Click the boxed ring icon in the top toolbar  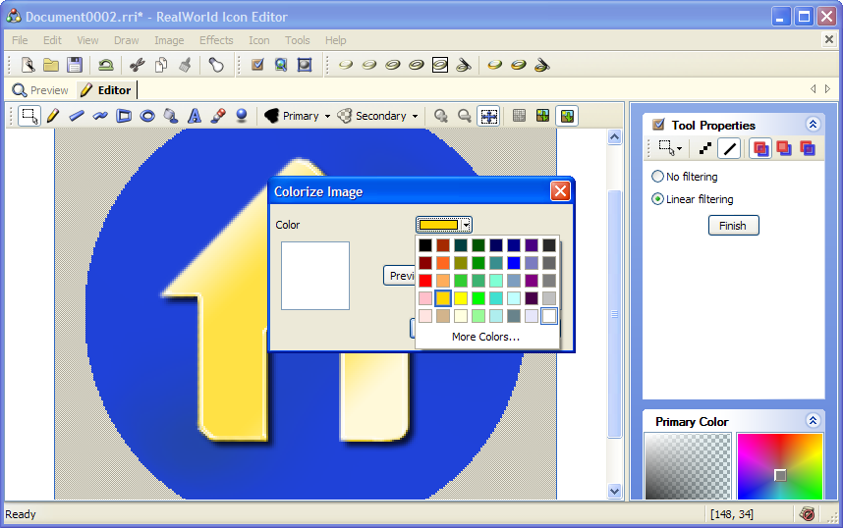440,65
